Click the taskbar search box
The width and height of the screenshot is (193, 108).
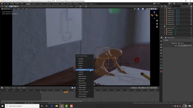pos(22,106)
